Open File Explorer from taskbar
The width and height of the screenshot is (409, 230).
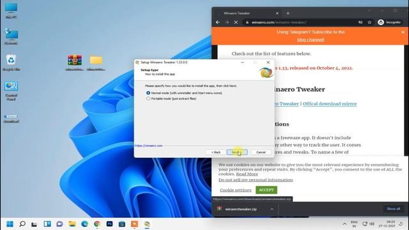point(72,224)
